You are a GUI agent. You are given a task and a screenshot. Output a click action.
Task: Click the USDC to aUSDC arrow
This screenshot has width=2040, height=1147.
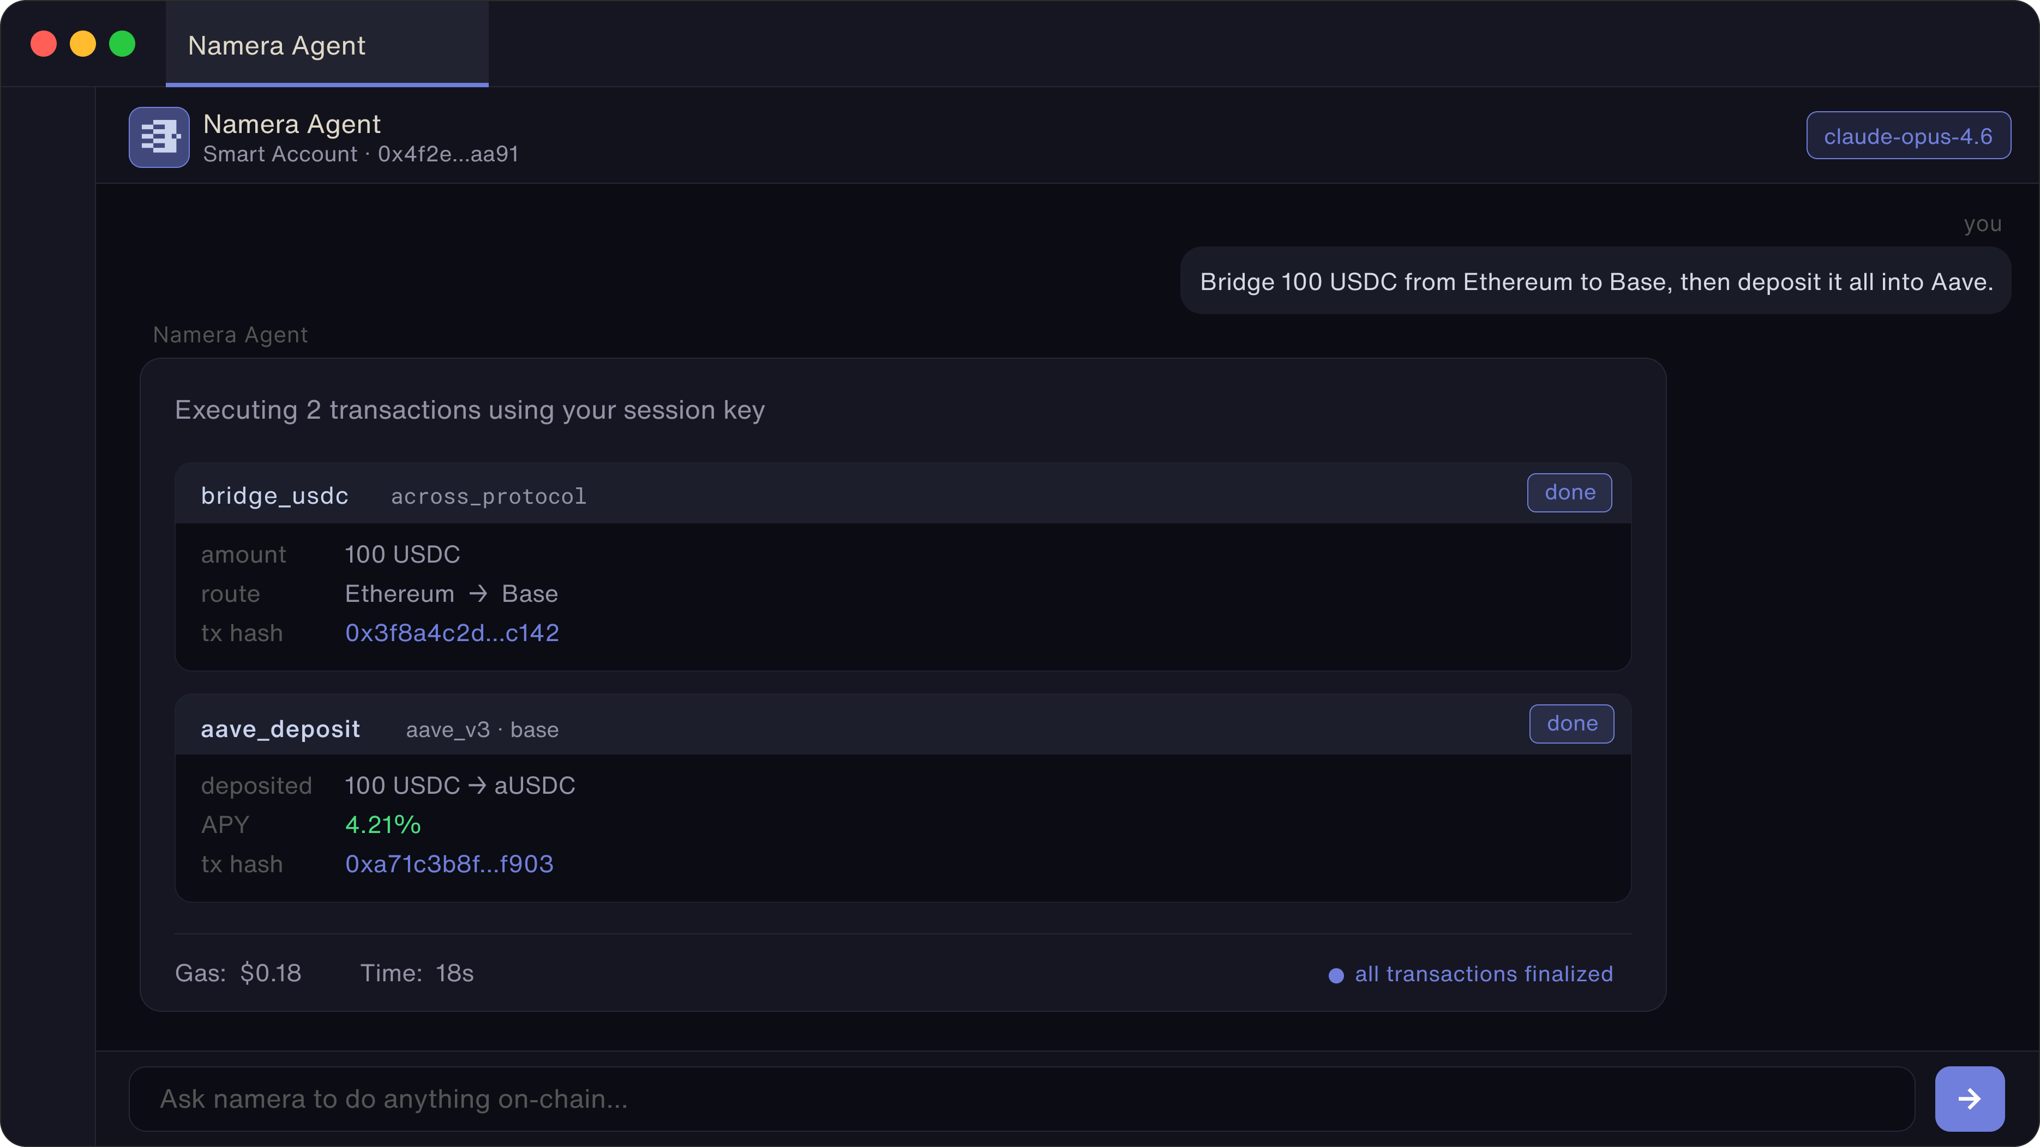pyautogui.click(x=477, y=785)
